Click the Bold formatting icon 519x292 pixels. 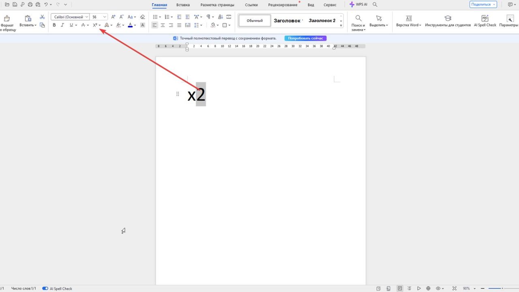(54, 25)
